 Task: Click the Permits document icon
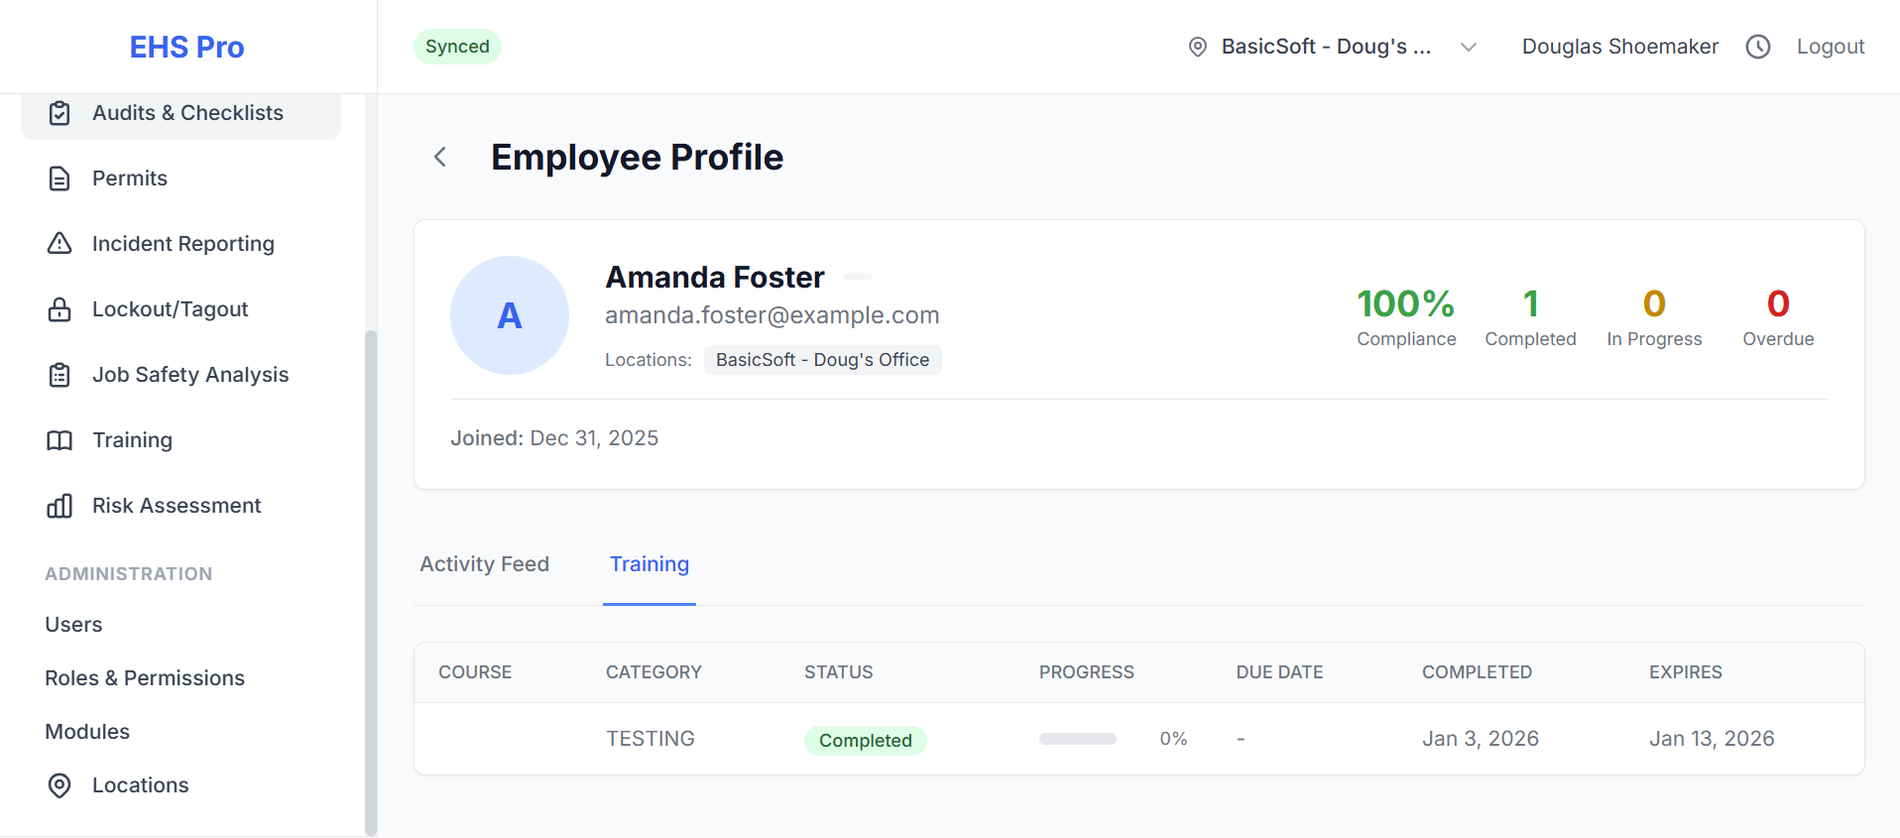coord(59,179)
